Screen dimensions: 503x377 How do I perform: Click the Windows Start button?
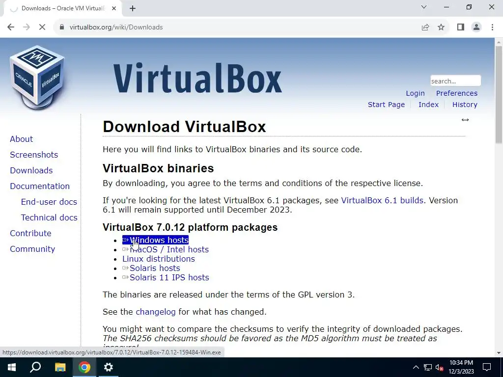(12, 367)
